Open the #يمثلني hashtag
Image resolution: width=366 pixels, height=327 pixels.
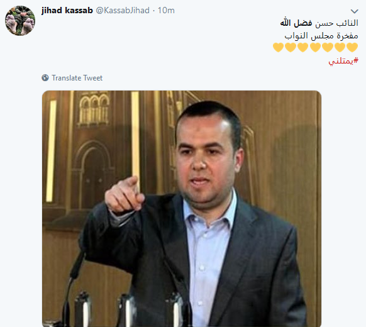point(343,61)
